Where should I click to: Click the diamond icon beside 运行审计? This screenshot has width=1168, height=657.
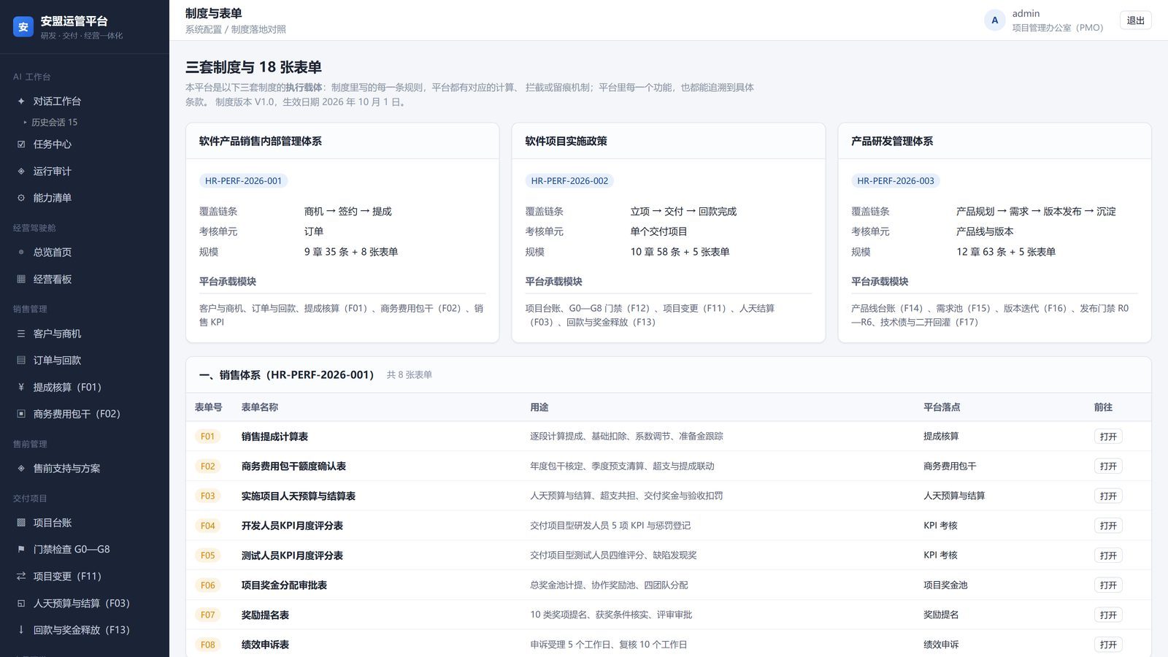point(21,171)
